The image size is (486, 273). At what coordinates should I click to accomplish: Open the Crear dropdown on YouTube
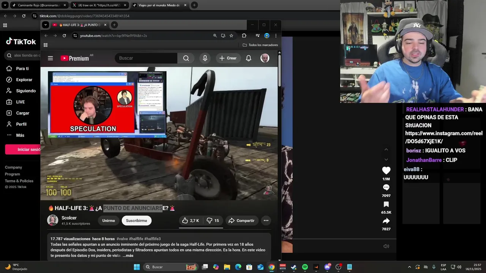tap(228, 58)
